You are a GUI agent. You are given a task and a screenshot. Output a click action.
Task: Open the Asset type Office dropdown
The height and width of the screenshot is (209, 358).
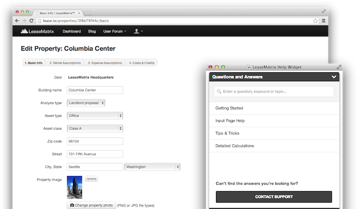95,116
